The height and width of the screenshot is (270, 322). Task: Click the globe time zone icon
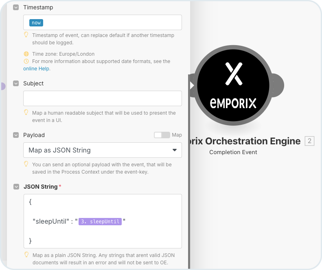coord(26,54)
